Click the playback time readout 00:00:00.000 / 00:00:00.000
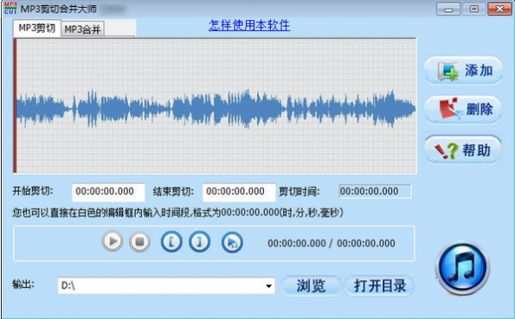 [x=332, y=243]
